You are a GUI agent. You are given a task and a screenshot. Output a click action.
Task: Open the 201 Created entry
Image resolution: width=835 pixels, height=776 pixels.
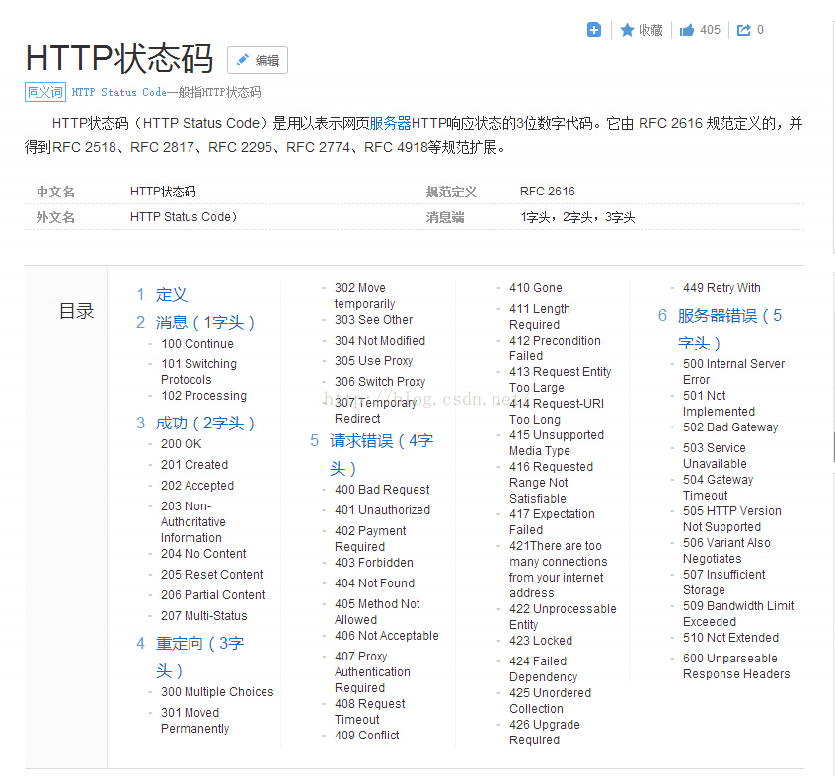pos(194,465)
